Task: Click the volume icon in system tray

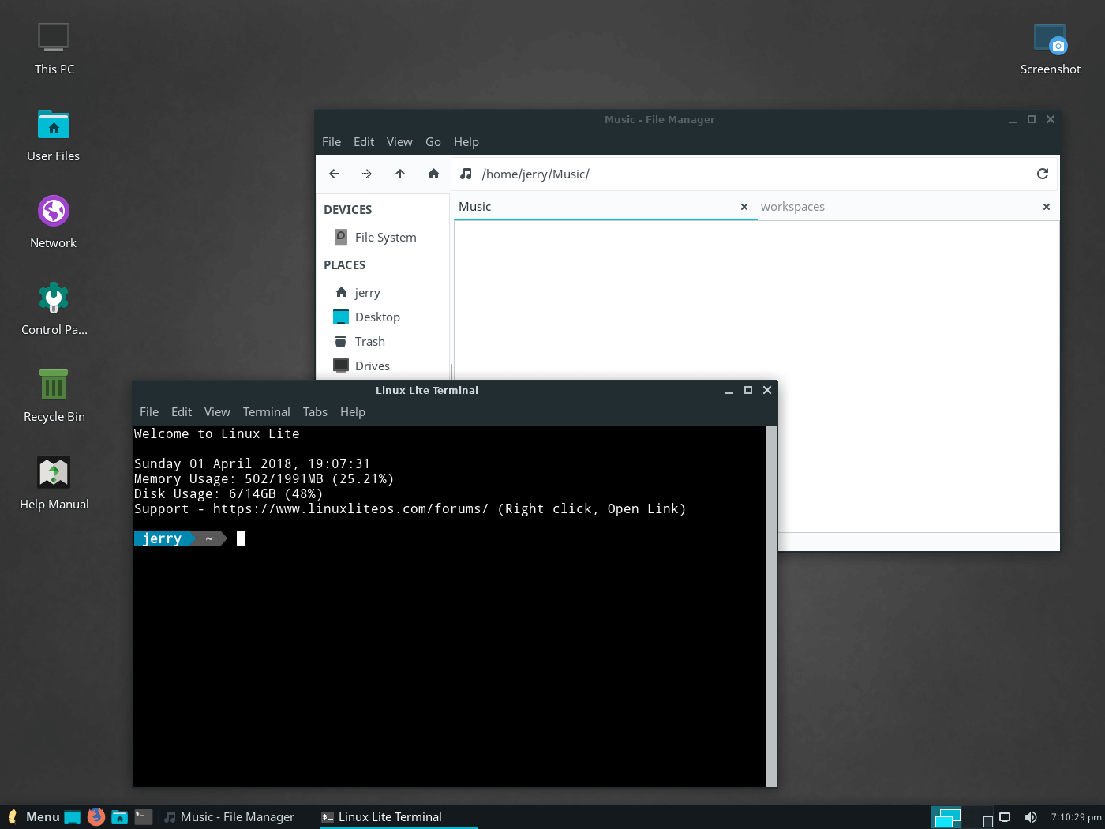Action: point(1030,817)
